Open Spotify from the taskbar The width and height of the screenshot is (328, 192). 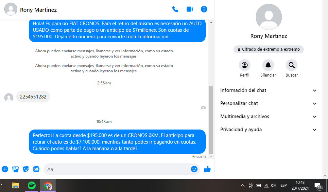pos(32,185)
